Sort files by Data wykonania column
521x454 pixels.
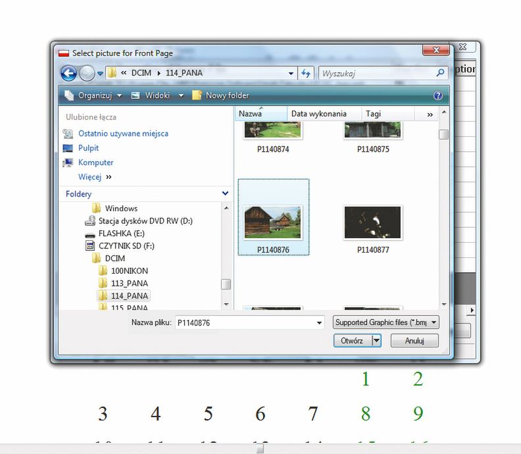[324, 114]
